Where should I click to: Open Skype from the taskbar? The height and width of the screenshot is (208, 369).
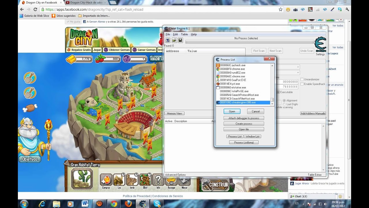coord(157,204)
